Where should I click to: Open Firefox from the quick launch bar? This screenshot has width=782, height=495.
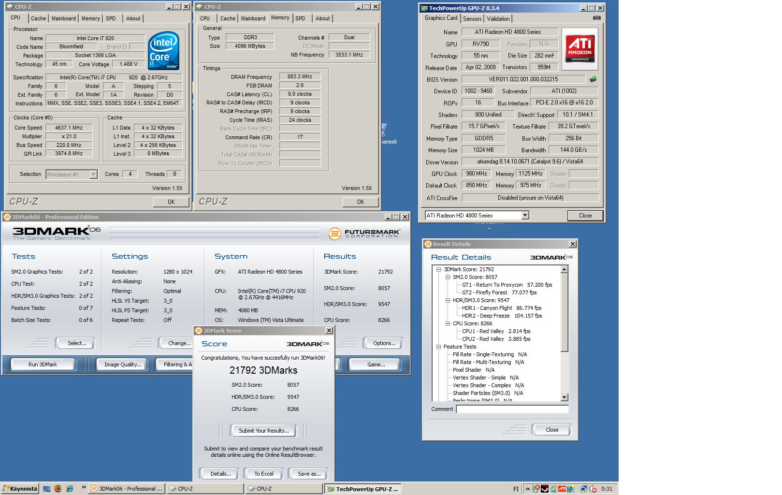(58, 489)
